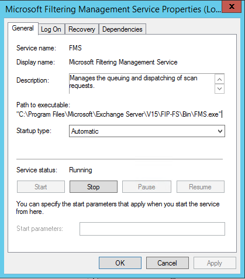Click the Display name label
The image size is (245, 279).
[x=36, y=62]
